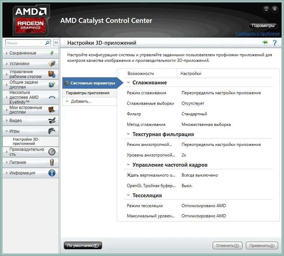Minimize the Catalyst Control Center window

pos(266,9)
